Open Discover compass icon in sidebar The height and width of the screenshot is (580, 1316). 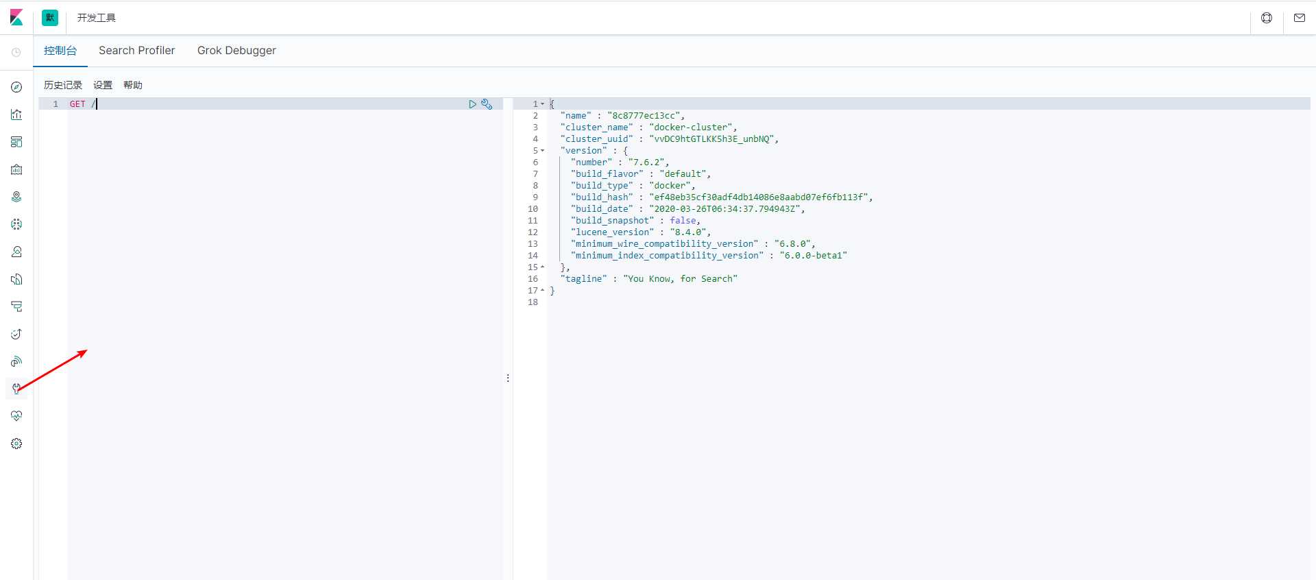click(x=16, y=87)
